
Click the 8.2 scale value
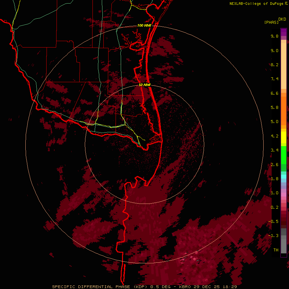tap(275, 65)
